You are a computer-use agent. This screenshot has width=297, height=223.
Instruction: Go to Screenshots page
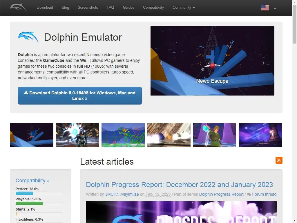click(x=88, y=7)
